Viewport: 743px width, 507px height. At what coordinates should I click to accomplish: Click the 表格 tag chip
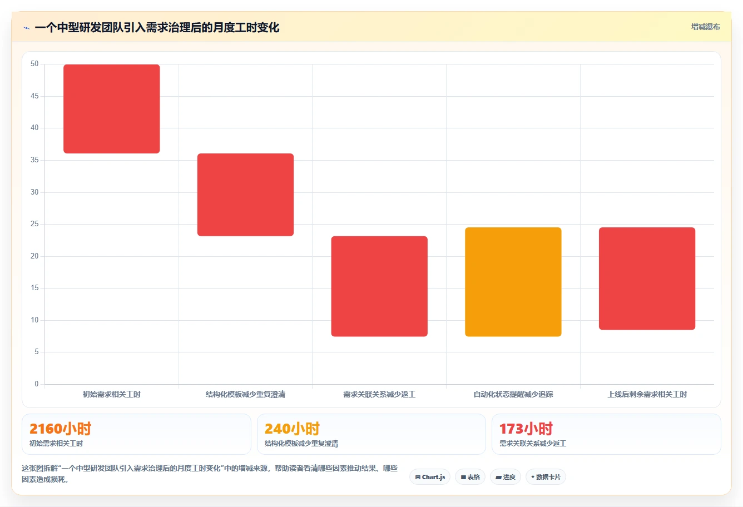click(x=470, y=477)
